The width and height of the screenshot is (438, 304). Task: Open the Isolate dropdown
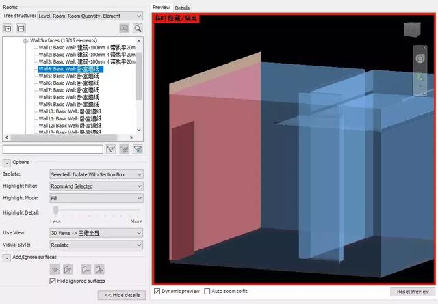(96, 174)
